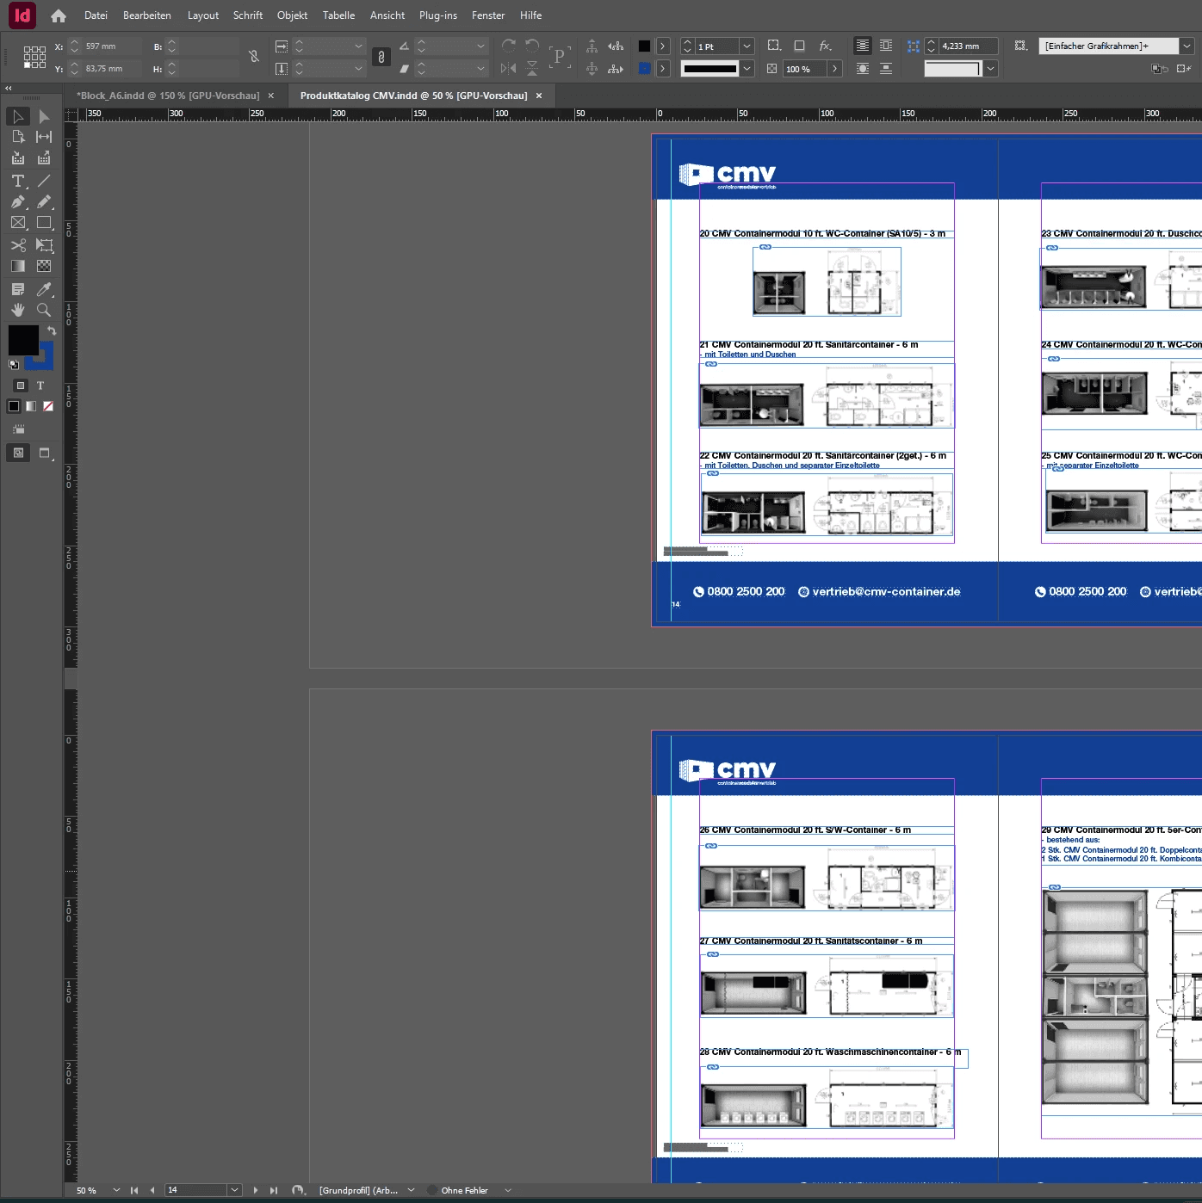The image size is (1202, 1203).
Task: Expand the stroke weight 1 Pt dropdown
Action: coord(747,46)
